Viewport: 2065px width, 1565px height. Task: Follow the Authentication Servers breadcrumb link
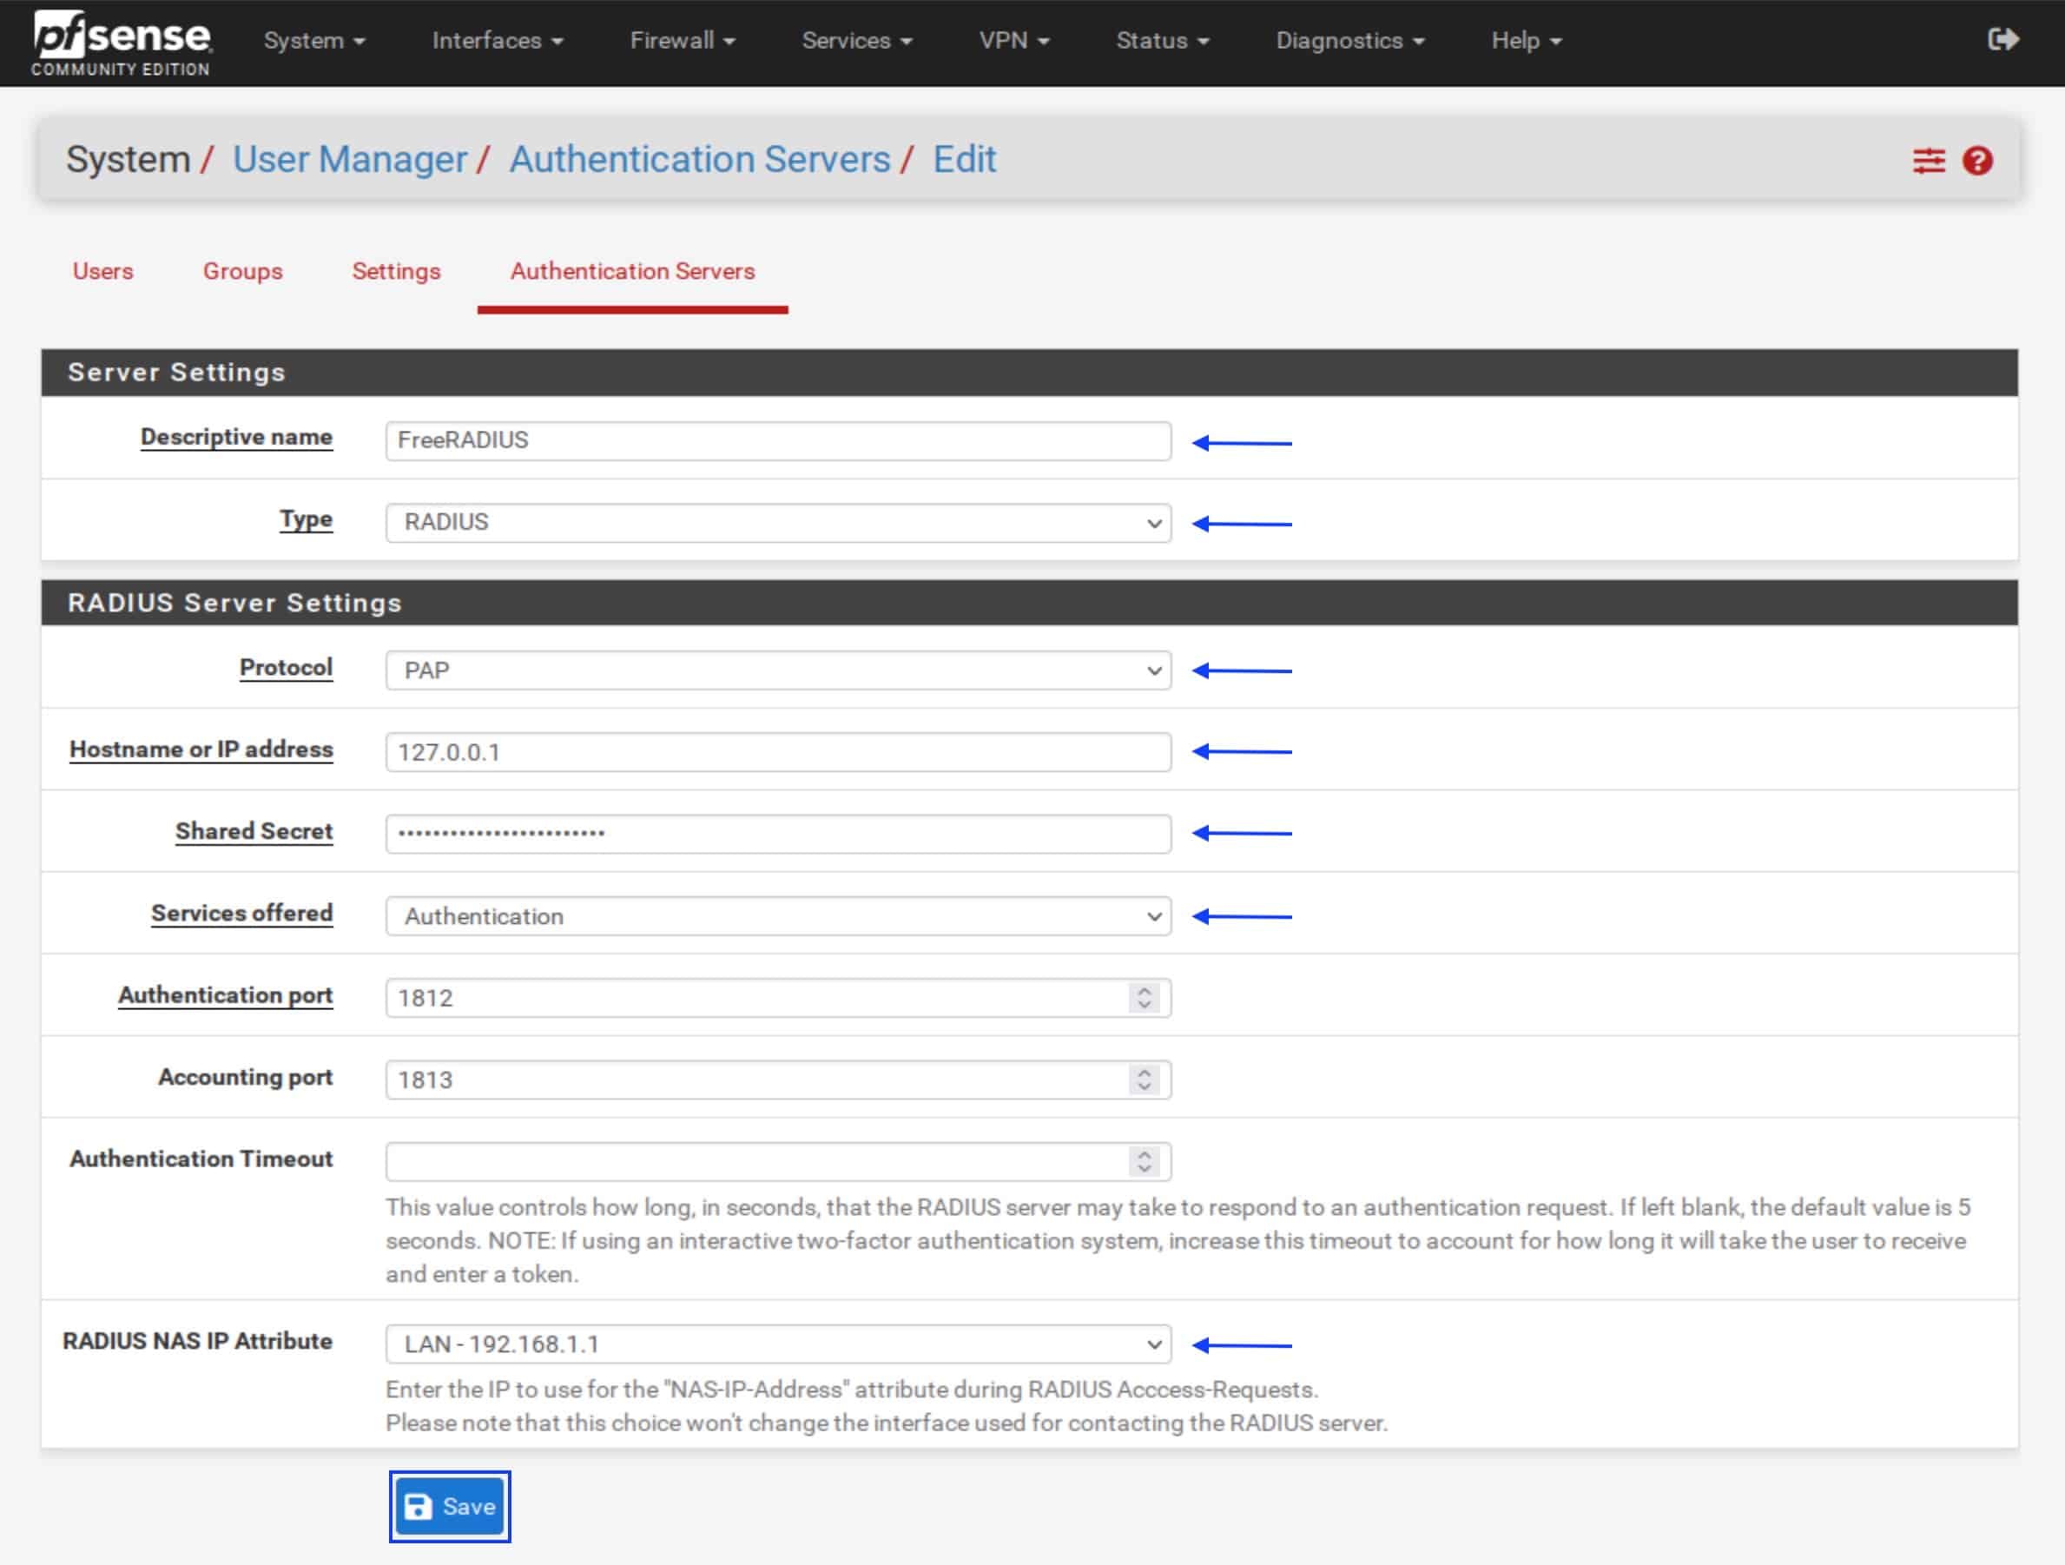click(x=699, y=159)
